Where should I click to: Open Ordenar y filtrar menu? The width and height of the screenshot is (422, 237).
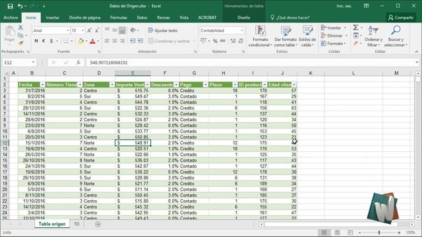point(374,36)
